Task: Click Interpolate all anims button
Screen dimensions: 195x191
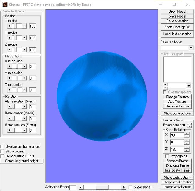Action: (x=177, y=187)
